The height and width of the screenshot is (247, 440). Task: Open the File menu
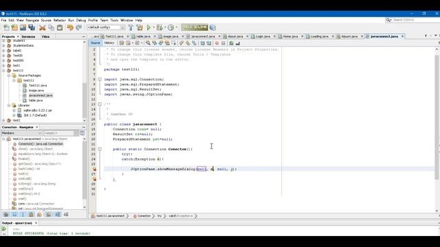pos(3,20)
